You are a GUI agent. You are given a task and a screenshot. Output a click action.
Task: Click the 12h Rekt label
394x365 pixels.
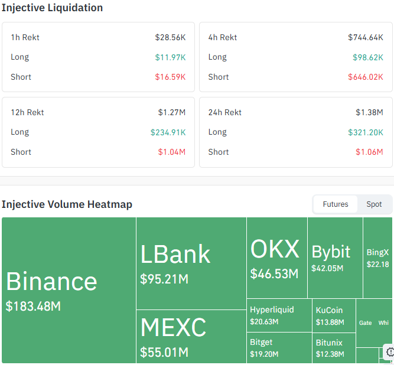(27, 112)
